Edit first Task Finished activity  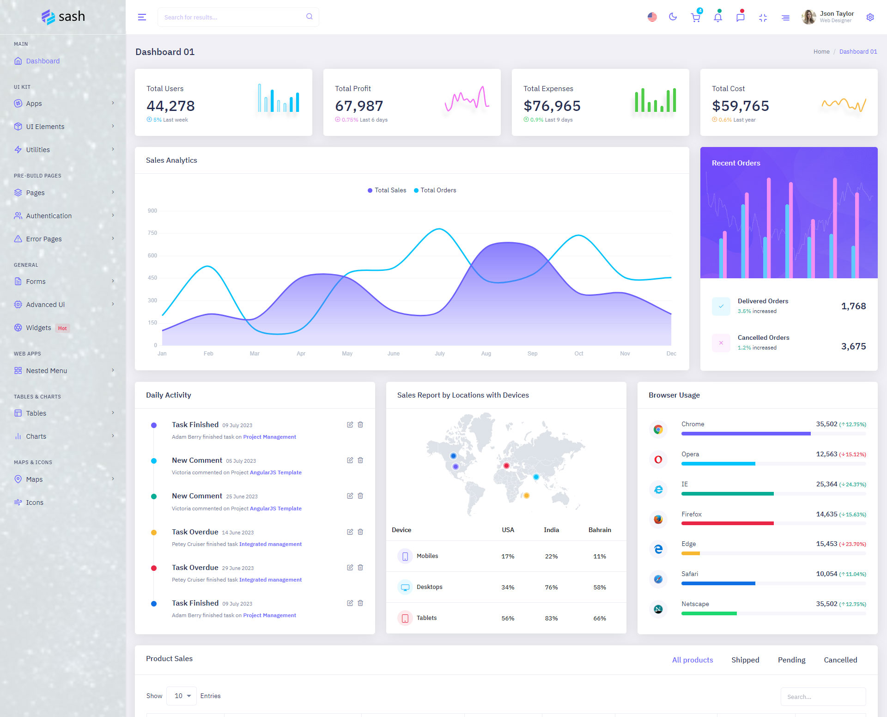pyautogui.click(x=350, y=424)
